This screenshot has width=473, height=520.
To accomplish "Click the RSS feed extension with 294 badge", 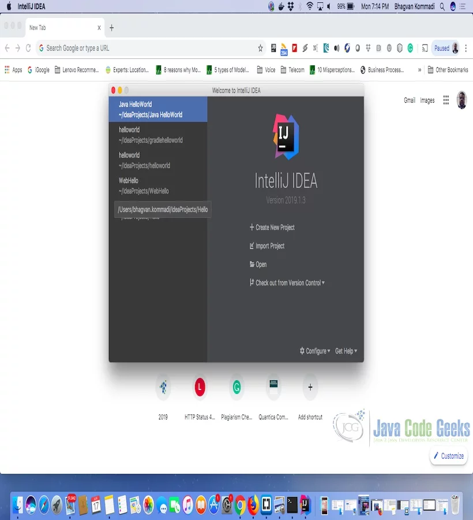I will tap(284, 49).
